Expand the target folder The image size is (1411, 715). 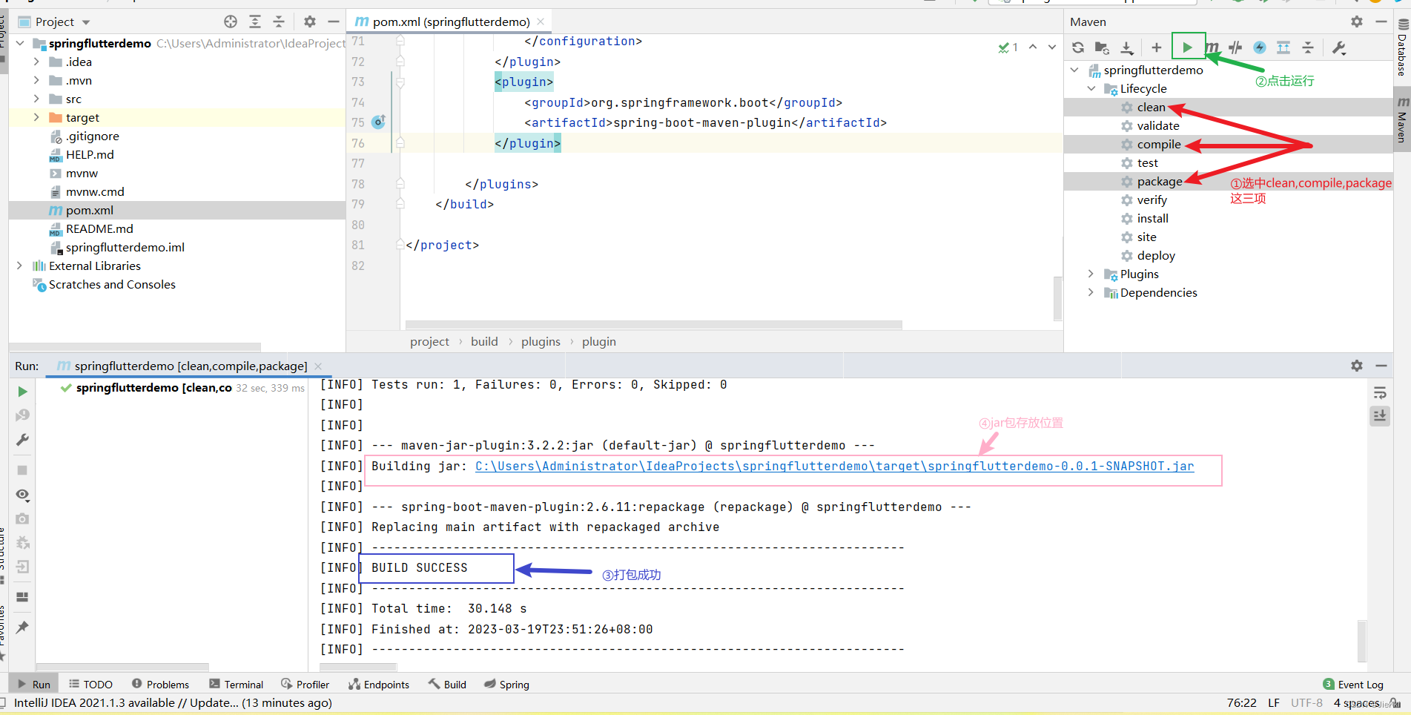pyautogui.click(x=36, y=117)
